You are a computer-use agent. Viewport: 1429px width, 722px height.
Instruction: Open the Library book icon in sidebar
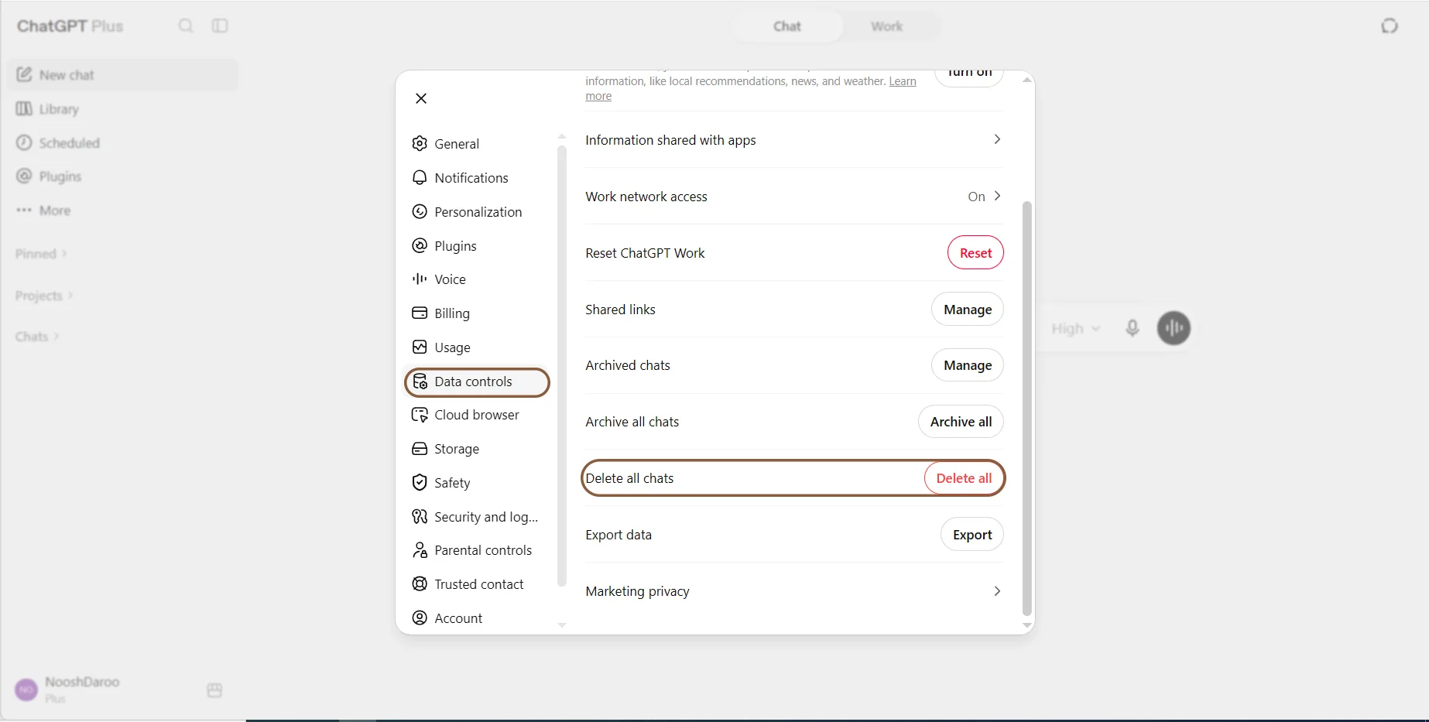click(x=24, y=108)
